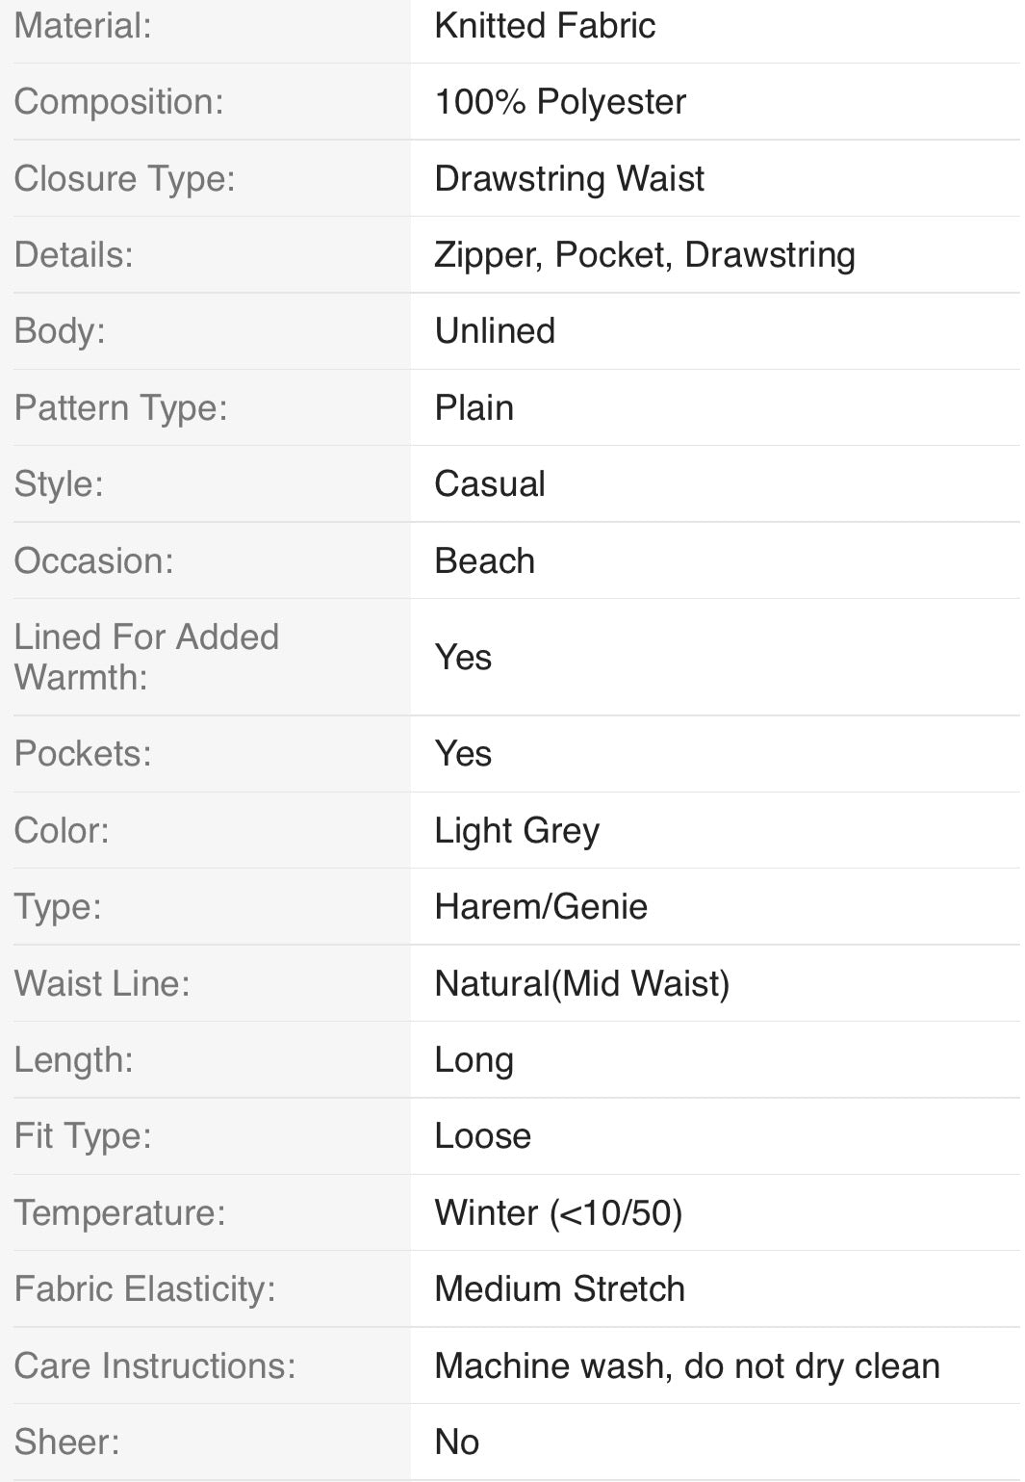Select the "100% Polyester" composition text
The image size is (1025, 1482).
pyautogui.click(x=560, y=102)
